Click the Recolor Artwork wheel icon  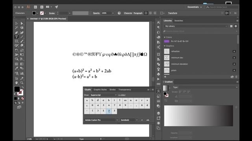pos(119,13)
